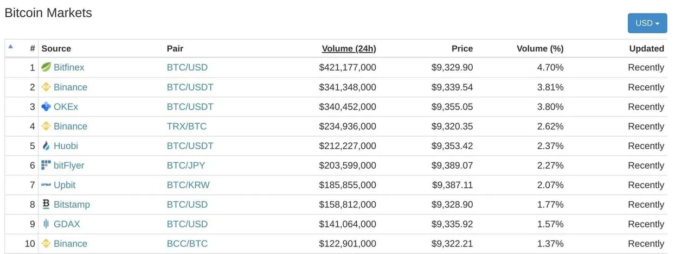Image resolution: width=694 pixels, height=254 pixels.
Task: Click Binance logo in row 10
Action: [x=46, y=243]
